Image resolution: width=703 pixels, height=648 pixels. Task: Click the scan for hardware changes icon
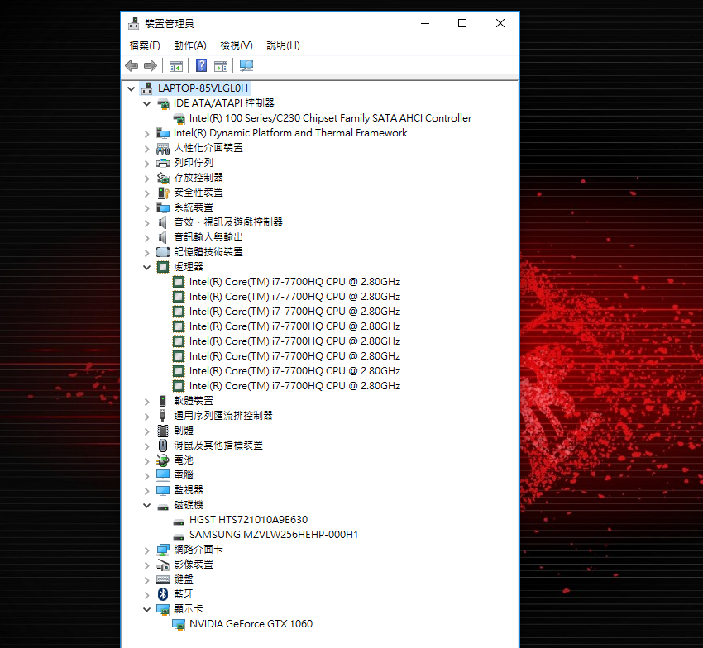246,66
